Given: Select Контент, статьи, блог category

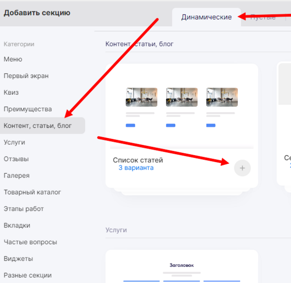Looking at the screenshot, I should click(x=42, y=125).
